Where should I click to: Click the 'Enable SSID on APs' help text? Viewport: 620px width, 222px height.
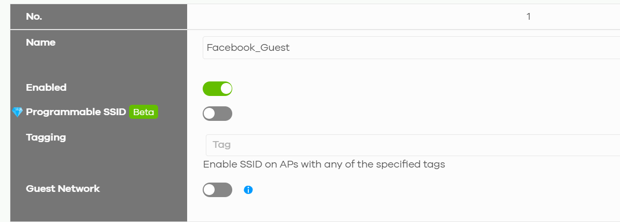click(324, 164)
